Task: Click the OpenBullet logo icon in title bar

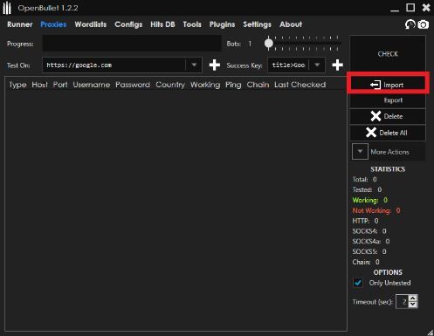Action: click(7, 8)
